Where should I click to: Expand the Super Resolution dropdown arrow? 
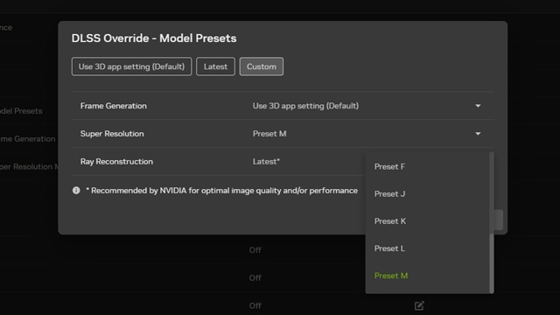pyautogui.click(x=478, y=134)
